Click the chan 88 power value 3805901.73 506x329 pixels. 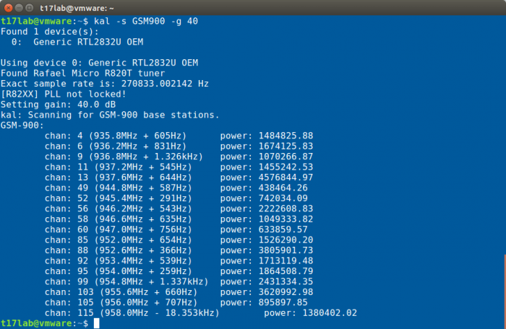[x=286, y=250]
